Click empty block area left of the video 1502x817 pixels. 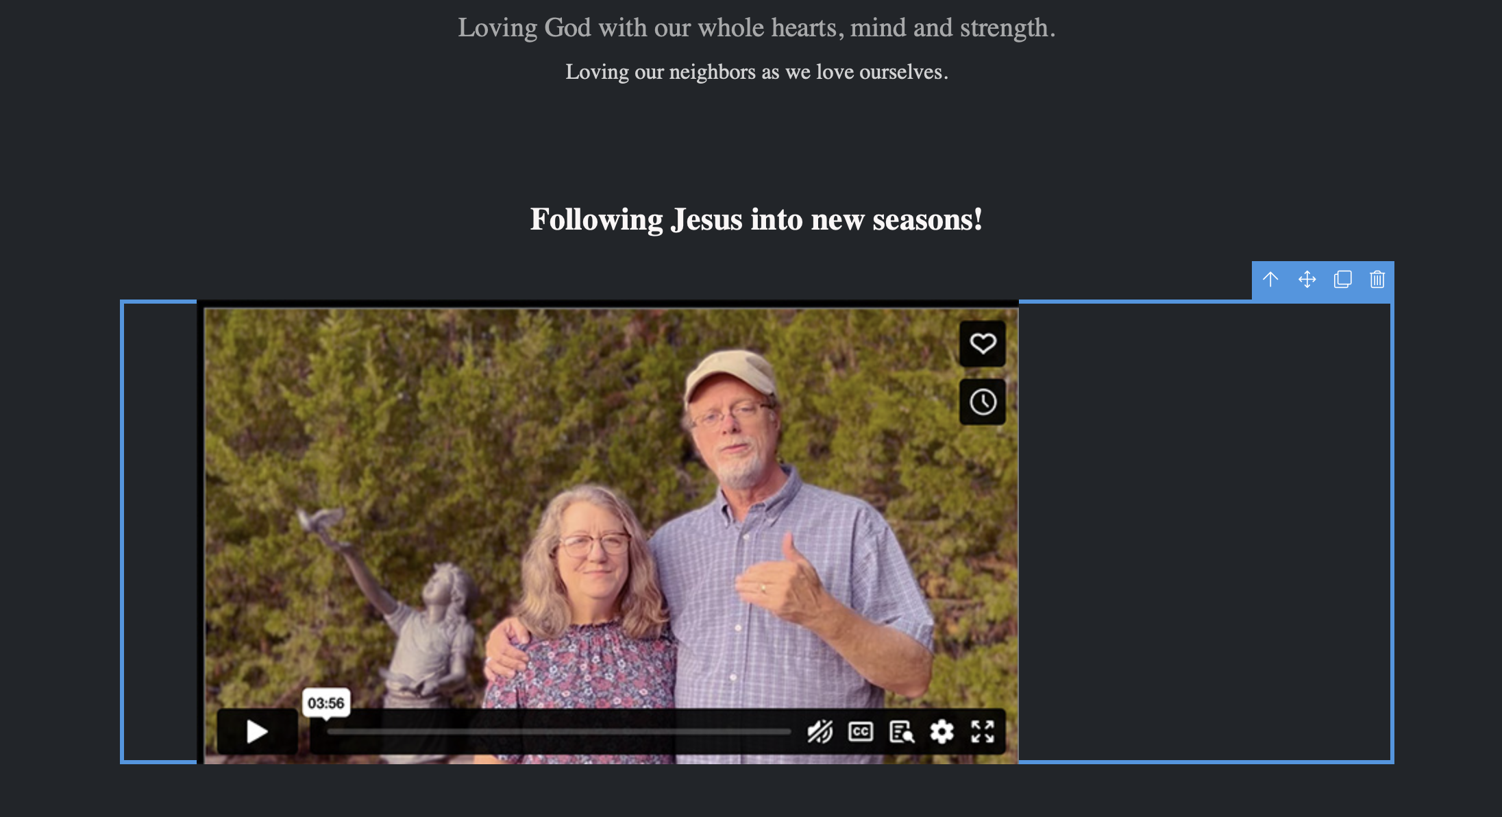click(160, 531)
